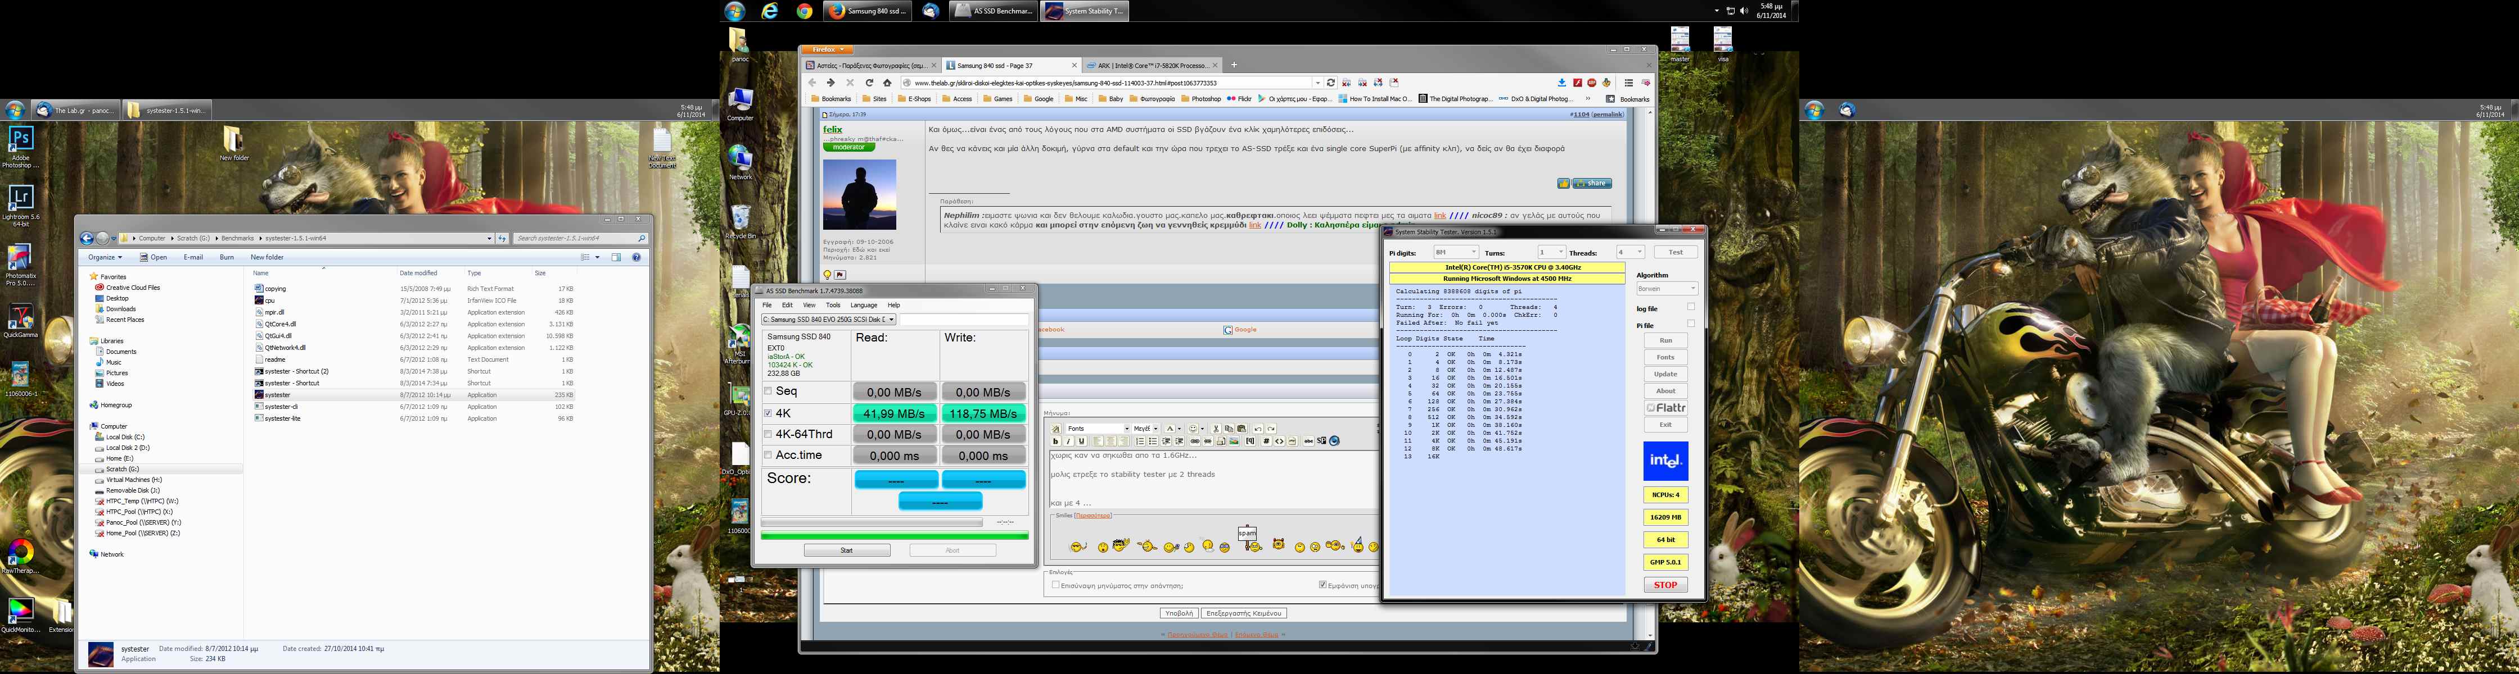
Task: Click the Chrome icon in the taskbar
Action: (804, 12)
